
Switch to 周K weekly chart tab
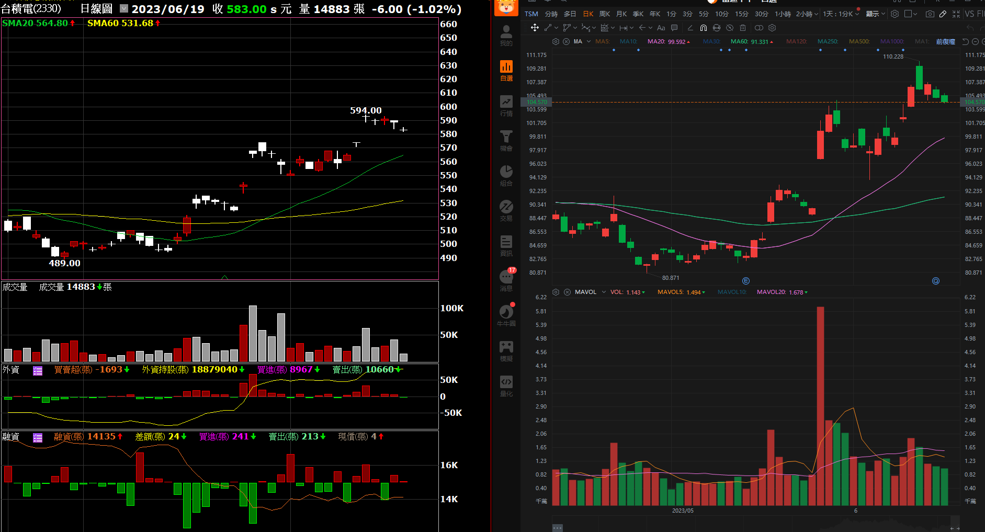pyautogui.click(x=605, y=14)
